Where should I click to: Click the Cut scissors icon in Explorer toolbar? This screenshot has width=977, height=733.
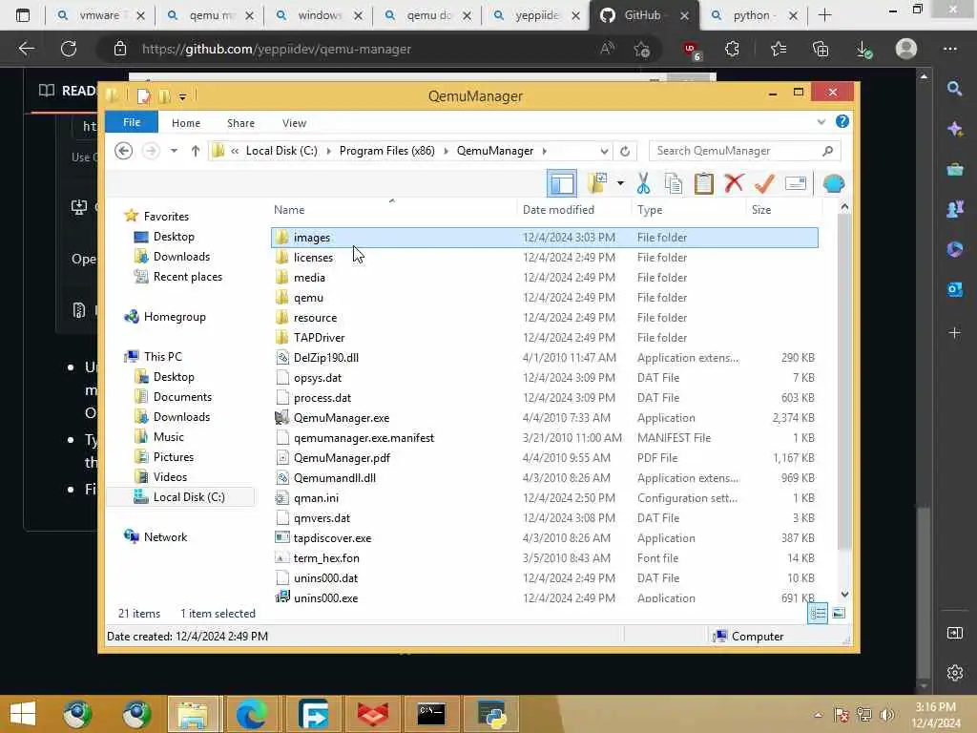(x=643, y=184)
